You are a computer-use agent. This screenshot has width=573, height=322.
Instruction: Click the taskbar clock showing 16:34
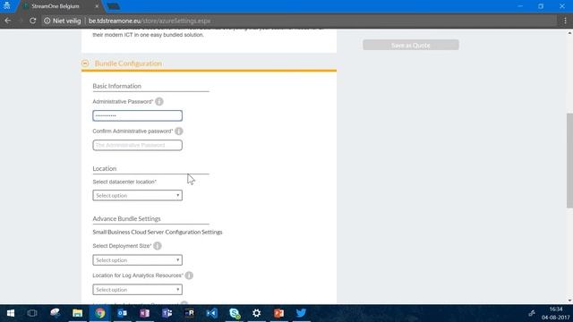556,313
